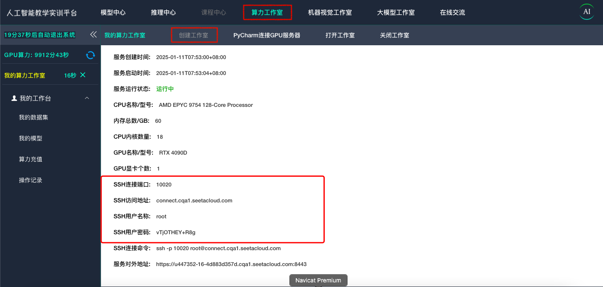Image resolution: width=603 pixels, height=287 pixels.
Task: Click the creation time 2025-01-11T07:53:00+08:00
Action: tap(191, 57)
